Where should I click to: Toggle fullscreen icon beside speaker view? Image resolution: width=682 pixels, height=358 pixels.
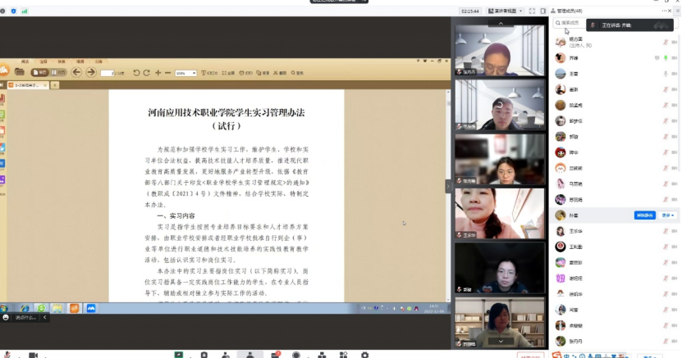tap(533, 11)
